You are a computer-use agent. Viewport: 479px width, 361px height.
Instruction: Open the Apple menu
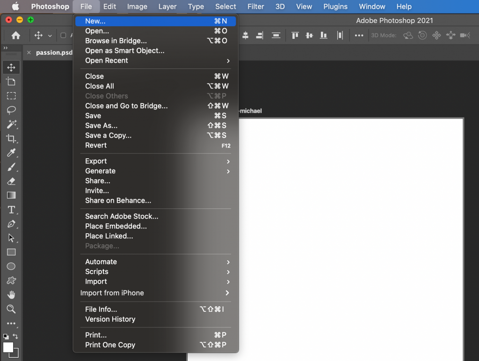[x=15, y=7]
